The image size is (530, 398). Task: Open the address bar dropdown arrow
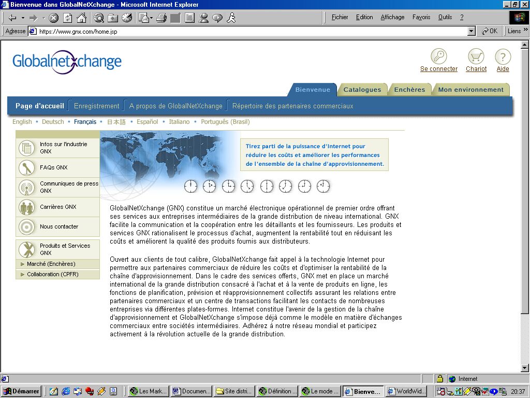coord(471,32)
